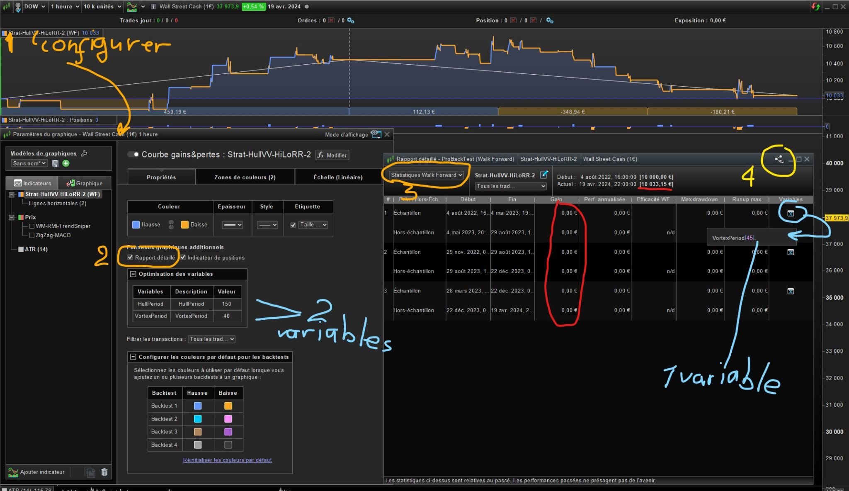The height and width of the screenshot is (491, 849).
Task: Click the Backtest 2 Hausse cyan color swatch
Action: pyautogui.click(x=198, y=419)
